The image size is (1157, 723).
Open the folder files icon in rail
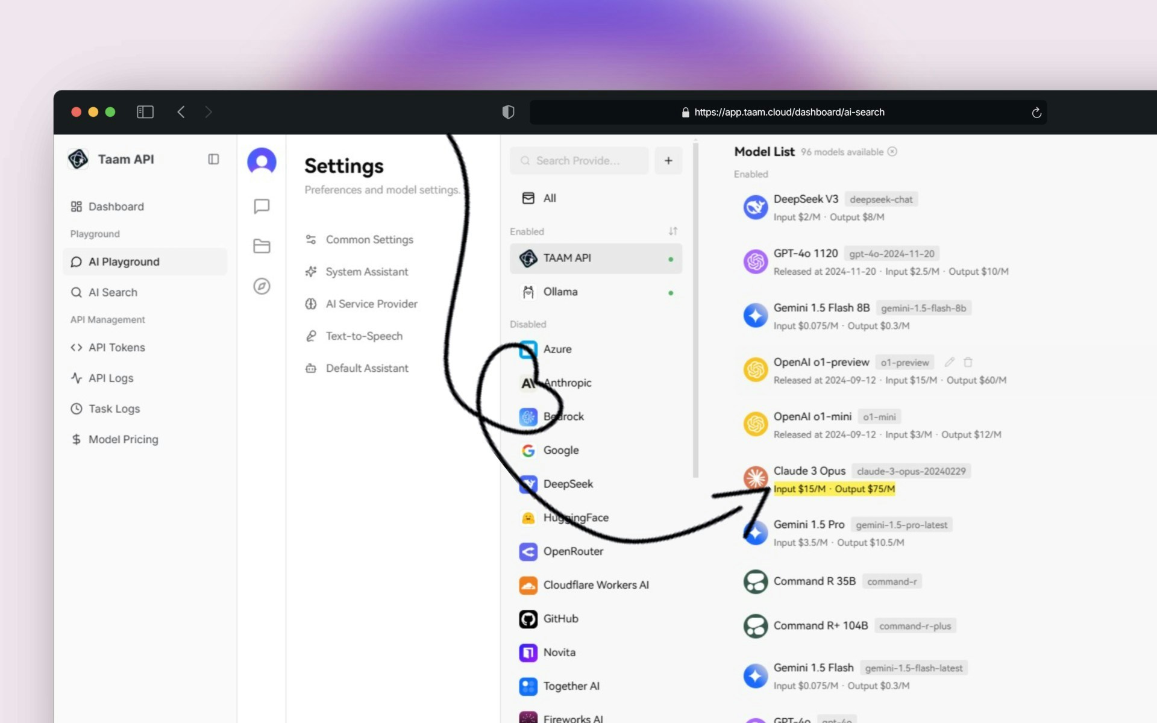(262, 246)
